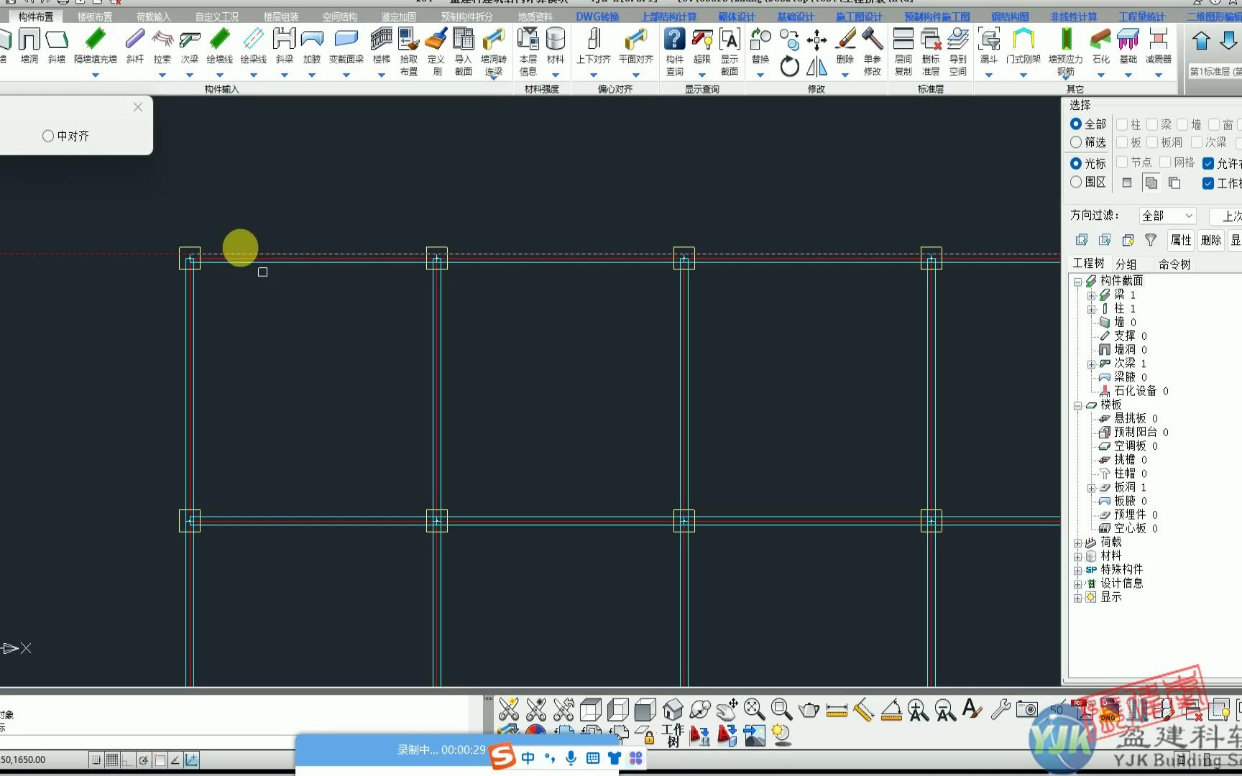Check the 柱 column checkbox
Screen dimensions: 1242x776
click(1122, 124)
